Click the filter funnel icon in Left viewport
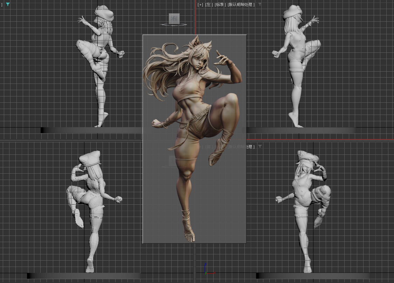 [260, 4]
